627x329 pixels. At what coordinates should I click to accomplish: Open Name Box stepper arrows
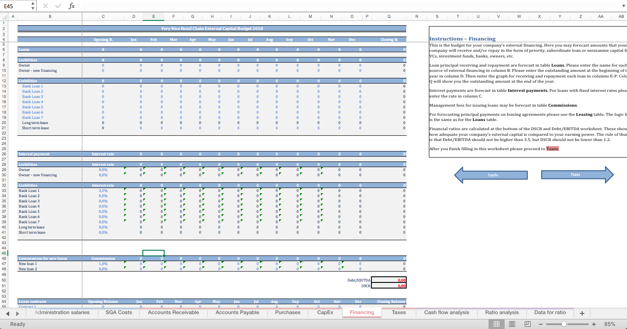point(33,6)
